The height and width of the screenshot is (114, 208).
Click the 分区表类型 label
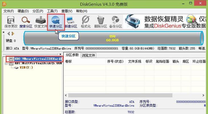click(x=148, y=105)
